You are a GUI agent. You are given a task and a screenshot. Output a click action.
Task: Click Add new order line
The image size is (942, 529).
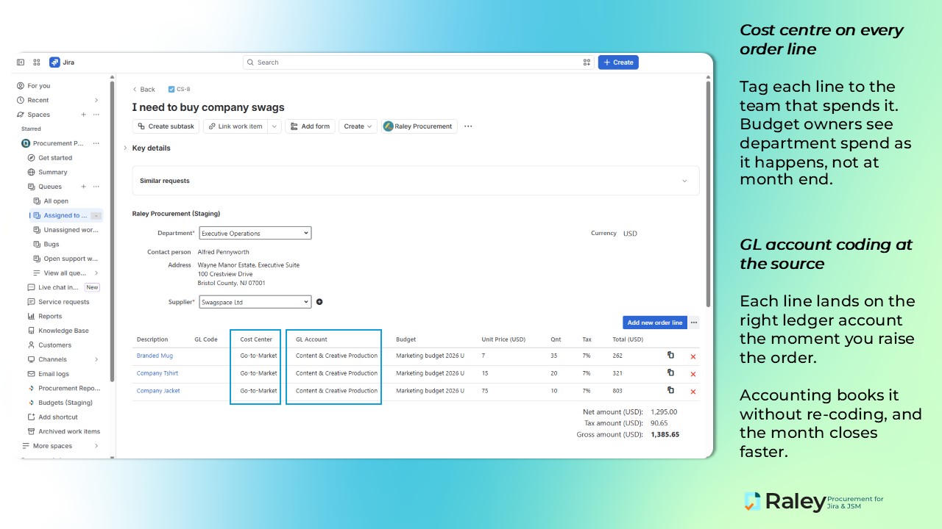[655, 323]
